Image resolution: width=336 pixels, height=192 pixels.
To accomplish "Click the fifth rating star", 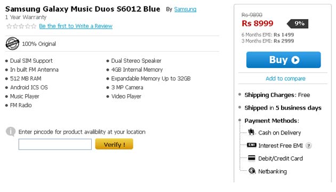I will coord(34,26).
